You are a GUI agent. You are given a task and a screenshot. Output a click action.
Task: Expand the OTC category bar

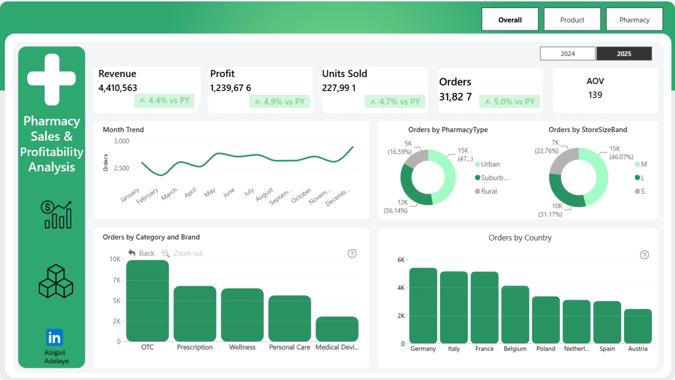click(147, 301)
